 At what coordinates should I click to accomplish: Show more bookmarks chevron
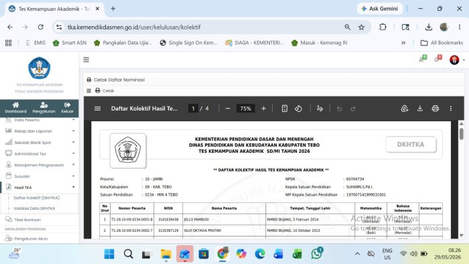[403, 43]
